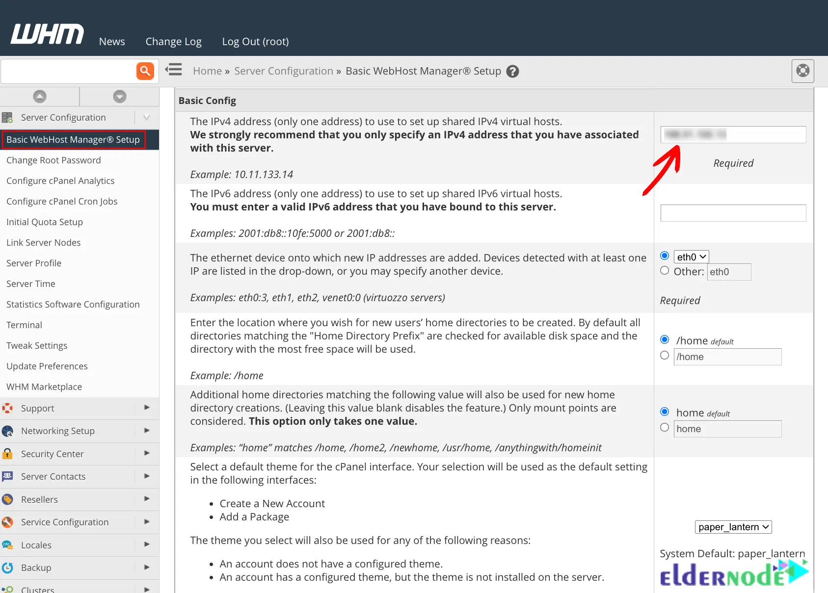Image resolution: width=828 pixels, height=593 pixels.
Task: Click the Other ethernet device text field
Action: point(729,272)
